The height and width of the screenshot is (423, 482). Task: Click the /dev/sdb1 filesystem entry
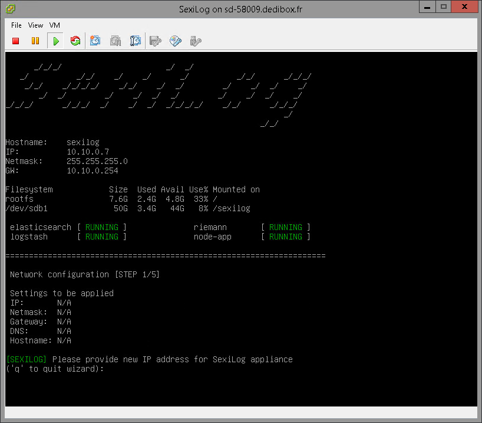27,209
